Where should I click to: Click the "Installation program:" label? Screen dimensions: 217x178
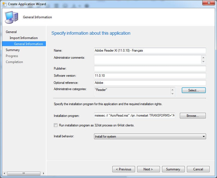pos(67,116)
